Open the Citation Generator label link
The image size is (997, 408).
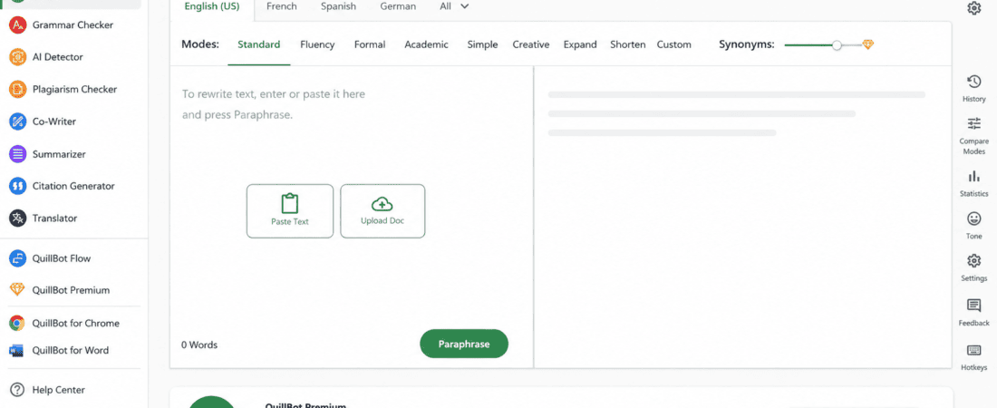[x=73, y=186]
